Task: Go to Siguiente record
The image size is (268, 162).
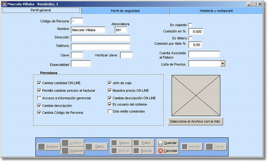Action: [72, 151]
